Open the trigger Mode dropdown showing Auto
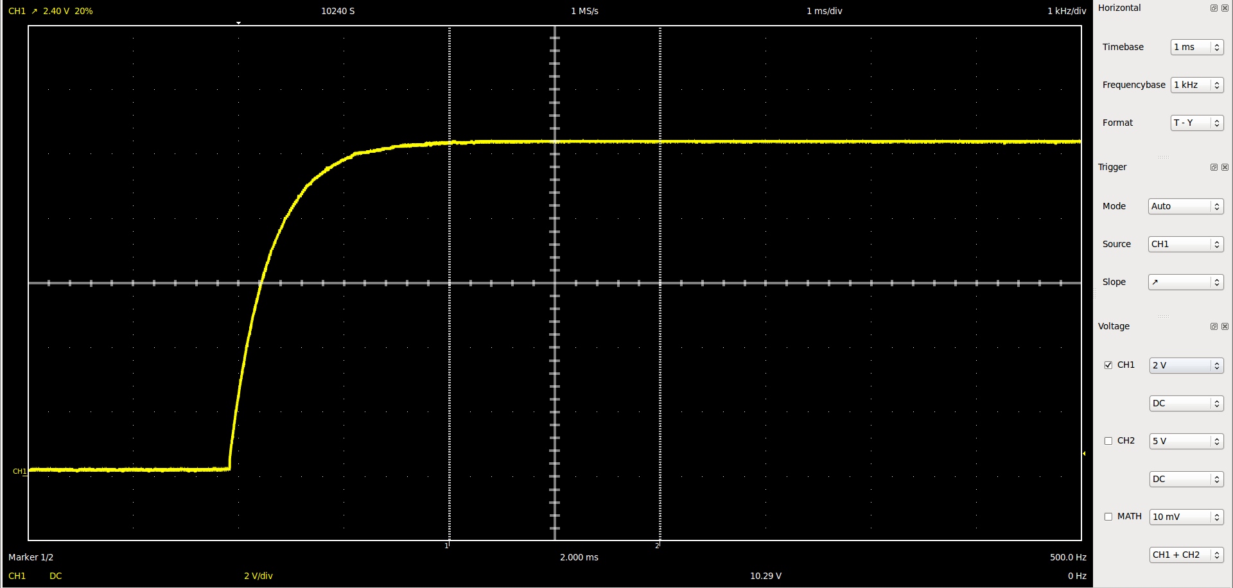This screenshot has height=588, width=1233. click(1185, 207)
